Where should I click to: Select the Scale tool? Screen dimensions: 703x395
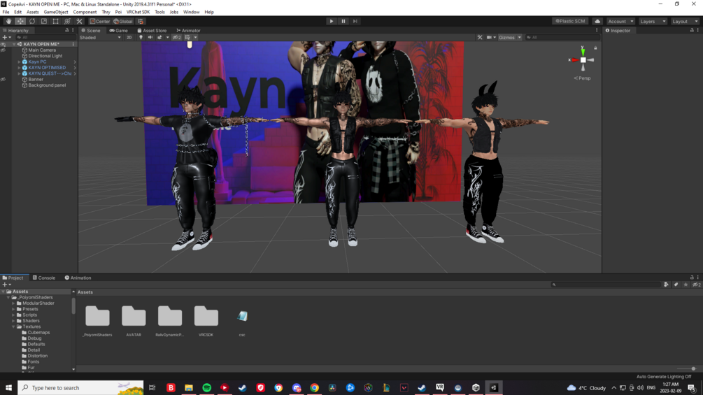tap(43, 21)
